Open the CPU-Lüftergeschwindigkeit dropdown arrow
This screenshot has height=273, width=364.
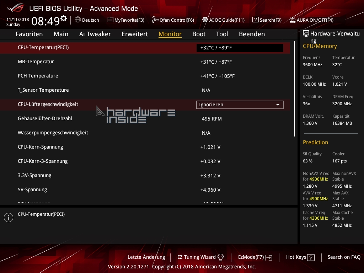coord(278,105)
